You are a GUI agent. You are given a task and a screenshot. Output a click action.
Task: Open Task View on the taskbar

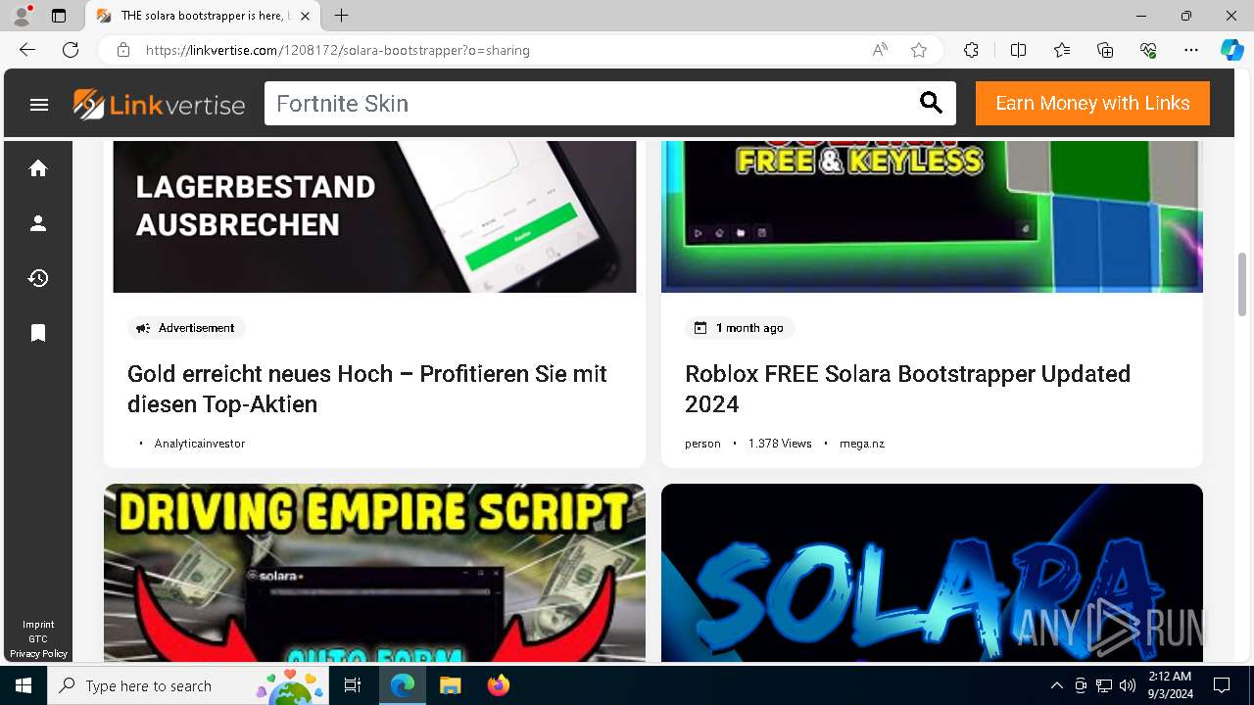(x=353, y=685)
